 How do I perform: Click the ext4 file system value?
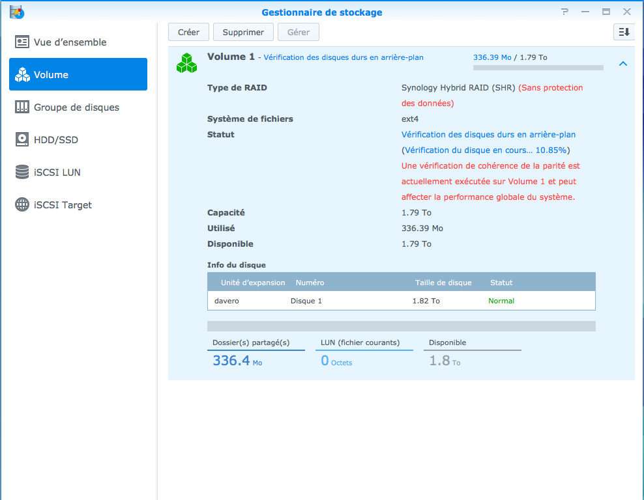click(x=410, y=119)
